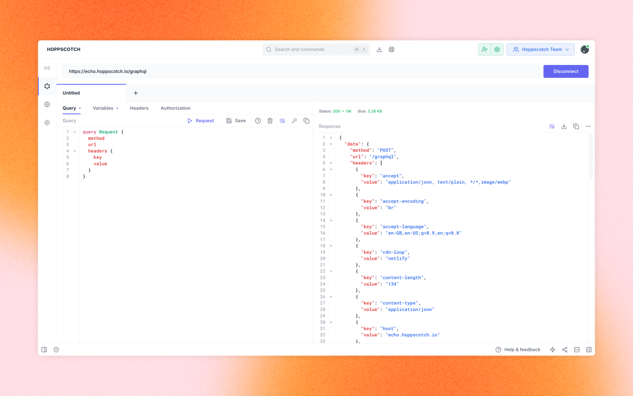Viewport: 633px width, 396px height.
Task: Toggle line wrap in response panel
Action: (552, 126)
